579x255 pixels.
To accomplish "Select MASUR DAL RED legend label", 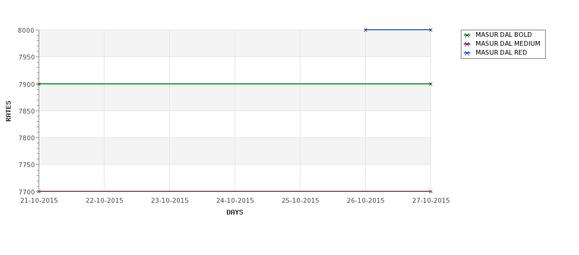I will pyautogui.click(x=501, y=52).
